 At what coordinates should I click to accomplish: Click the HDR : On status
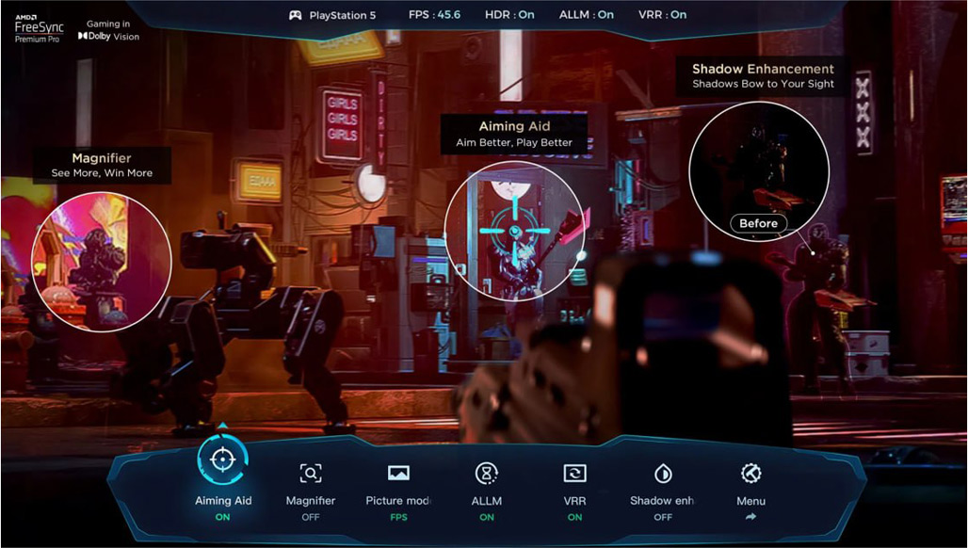point(510,15)
